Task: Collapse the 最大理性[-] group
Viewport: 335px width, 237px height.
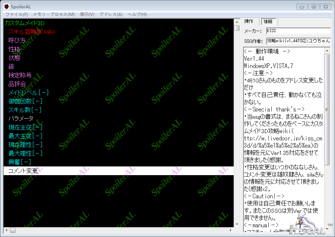Action: (x=25, y=153)
